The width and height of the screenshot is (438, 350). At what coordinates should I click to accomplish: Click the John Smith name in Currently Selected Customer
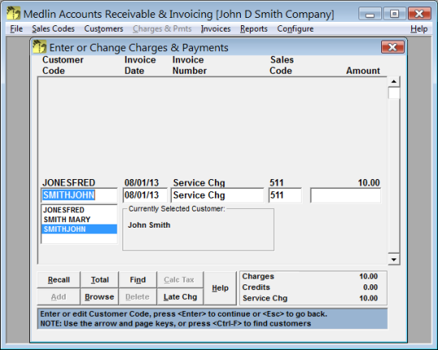[x=149, y=225]
